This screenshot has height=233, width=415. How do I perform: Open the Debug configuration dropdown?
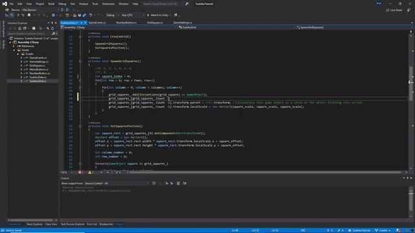112,15
